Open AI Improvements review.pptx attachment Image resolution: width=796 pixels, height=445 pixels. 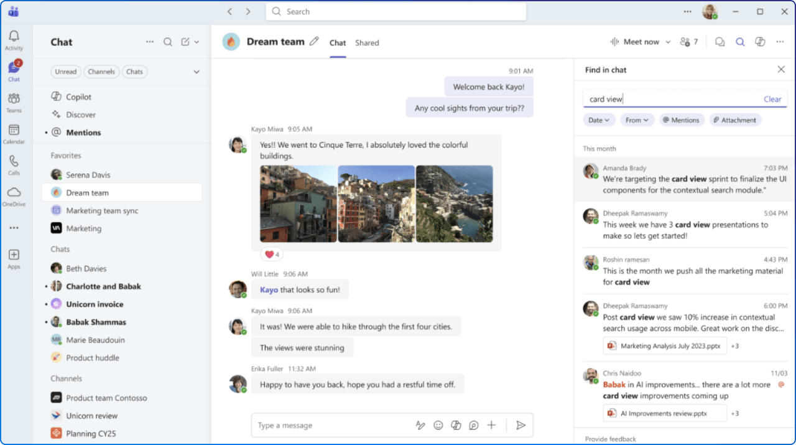coord(664,413)
